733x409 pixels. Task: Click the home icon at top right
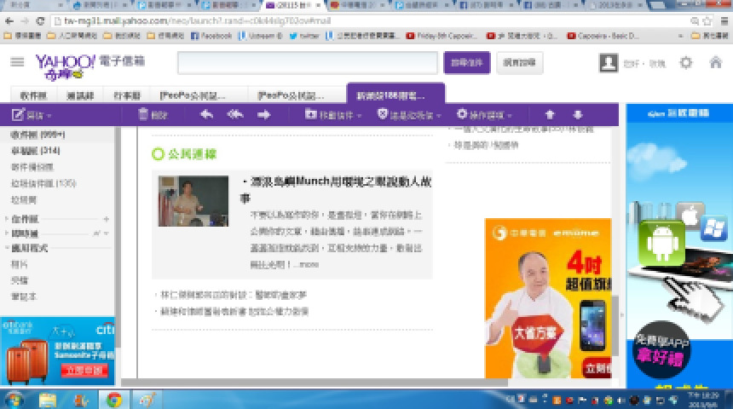tap(715, 63)
